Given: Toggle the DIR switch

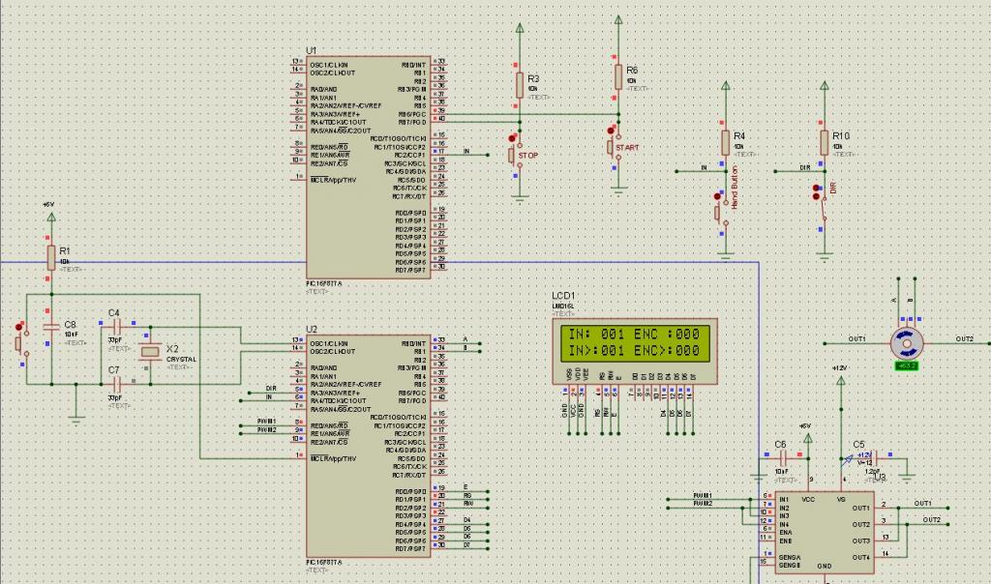Looking at the screenshot, I should (x=821, y=207).
